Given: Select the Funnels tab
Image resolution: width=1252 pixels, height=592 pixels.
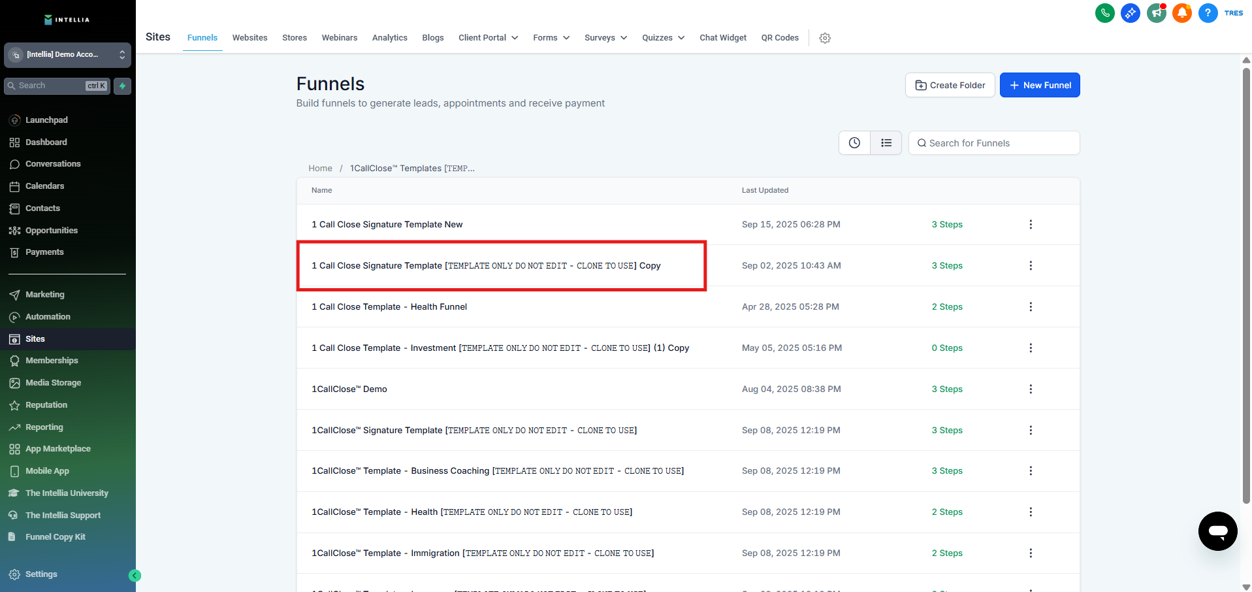Looking at the screenshot, I should coord(202,38).
